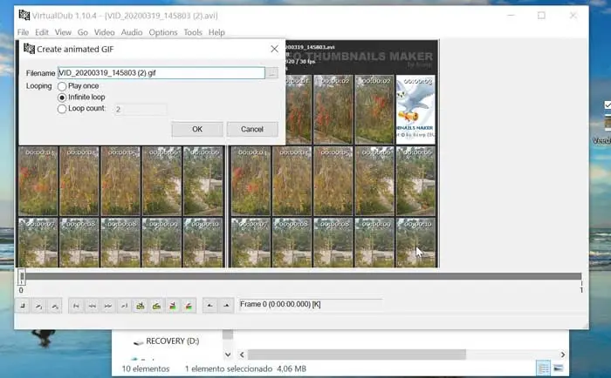Click the Mark Out selection end button
The width and height of the screenshot is (611, 378).
tap(225, 306)
